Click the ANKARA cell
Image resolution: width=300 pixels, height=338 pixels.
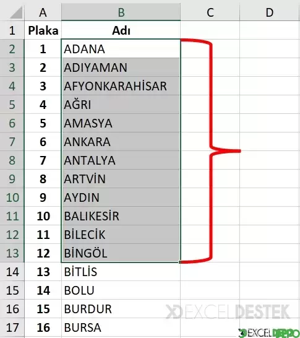(121, 142)
